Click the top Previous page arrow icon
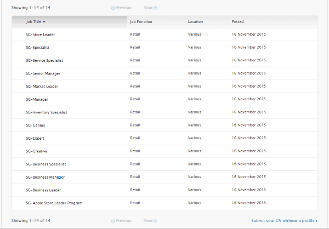Screen dimensions: 329x229 pyautogui.click(x=113, y=8)
